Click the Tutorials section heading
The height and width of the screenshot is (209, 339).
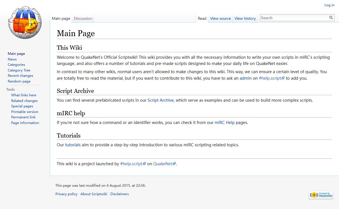pyautogui.click(x=69, y=136)
